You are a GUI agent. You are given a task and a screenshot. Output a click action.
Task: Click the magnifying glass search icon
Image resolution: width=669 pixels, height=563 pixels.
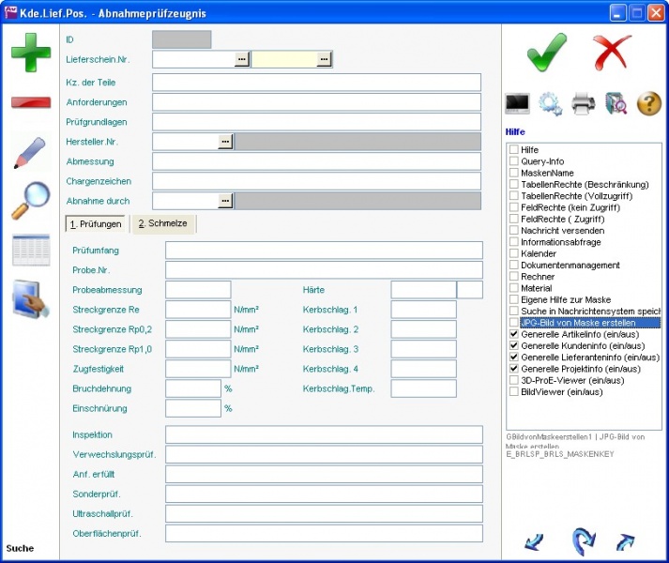[31, 201]
